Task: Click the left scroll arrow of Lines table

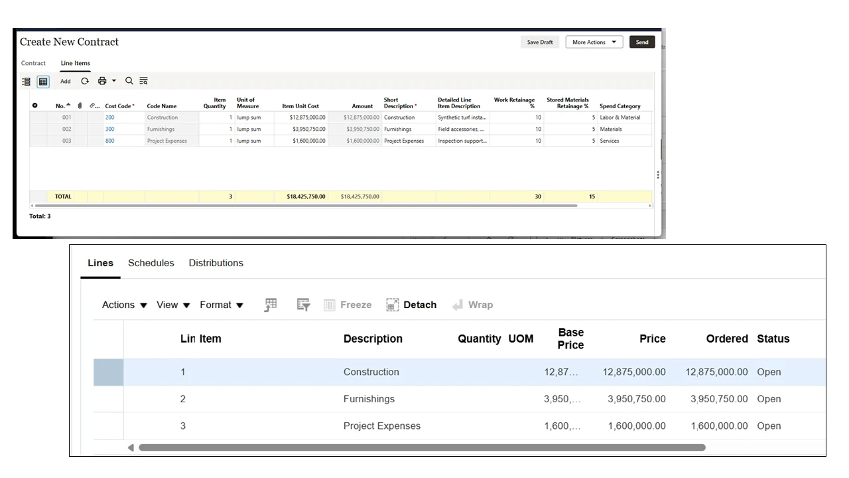Action: pyautogui.click(x=131, y=447)
